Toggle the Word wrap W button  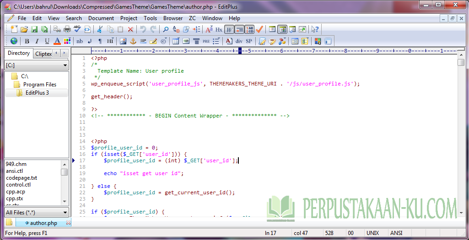coord(229,29)
